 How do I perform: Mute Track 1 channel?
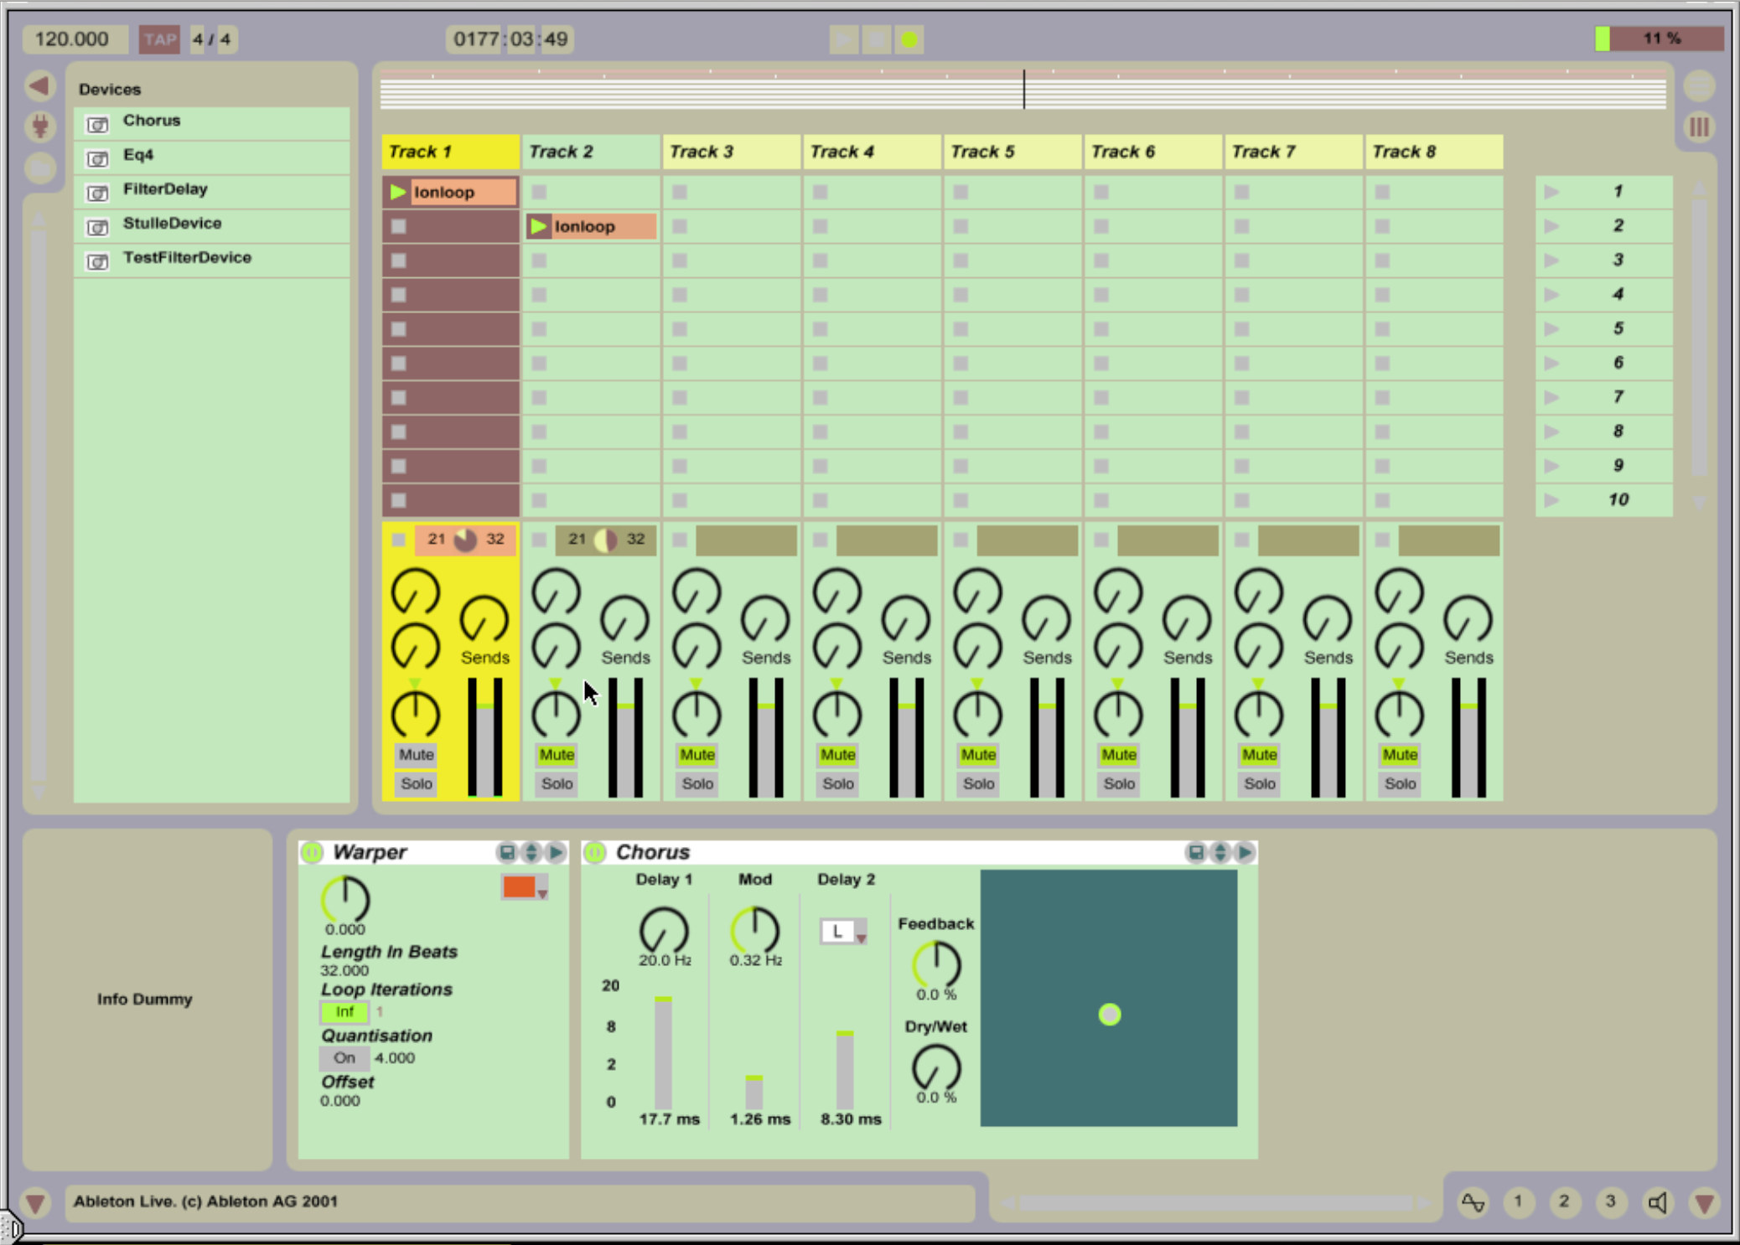[x=415, y=755]
